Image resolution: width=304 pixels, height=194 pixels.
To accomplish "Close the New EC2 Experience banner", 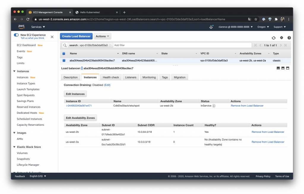I will [x=52, y=37].
